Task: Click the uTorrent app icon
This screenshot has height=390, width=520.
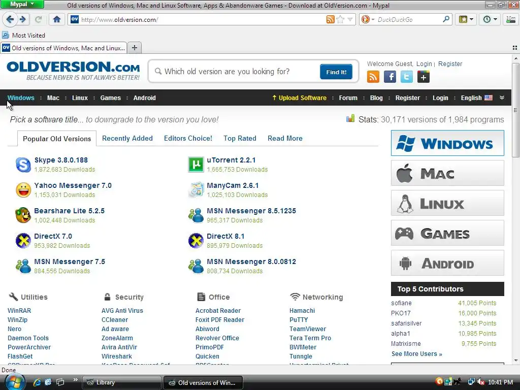Action: coord(196,165)
